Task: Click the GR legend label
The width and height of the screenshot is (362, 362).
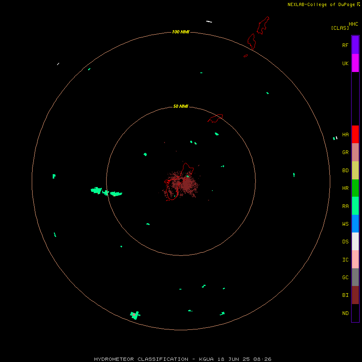Action: click(345, 152)
